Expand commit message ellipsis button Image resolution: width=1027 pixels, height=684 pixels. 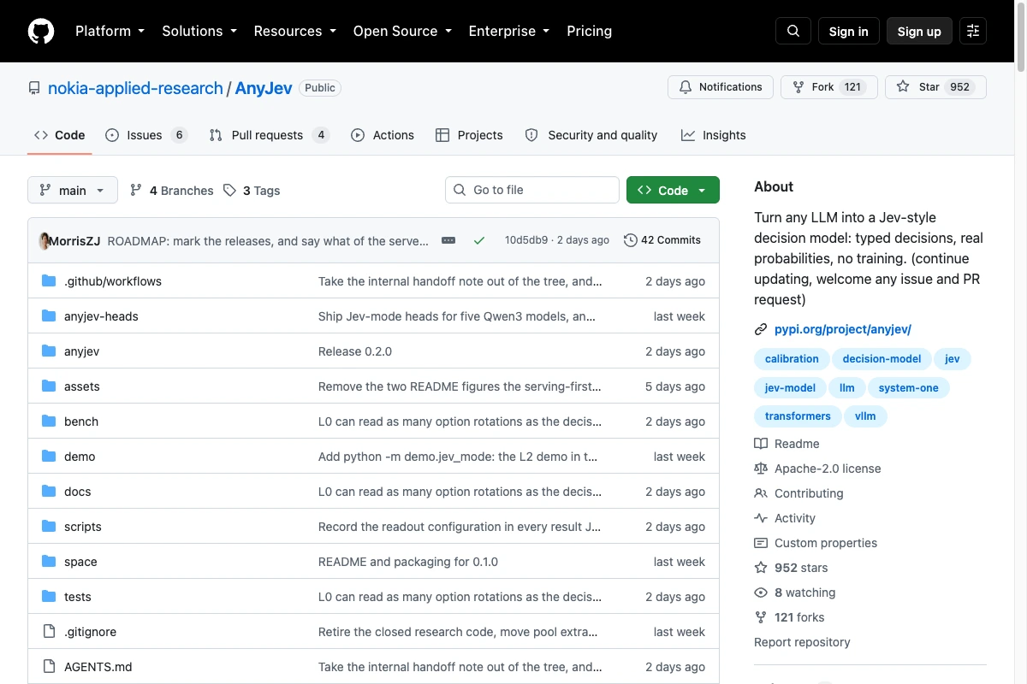point(448,241)
